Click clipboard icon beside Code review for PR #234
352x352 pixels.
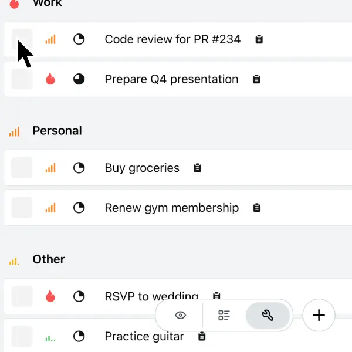(259, 40)
